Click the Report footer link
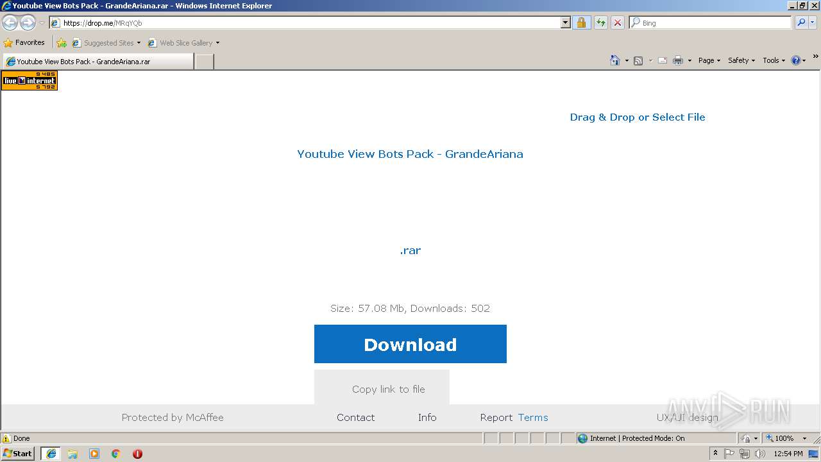 coord(496,417)
